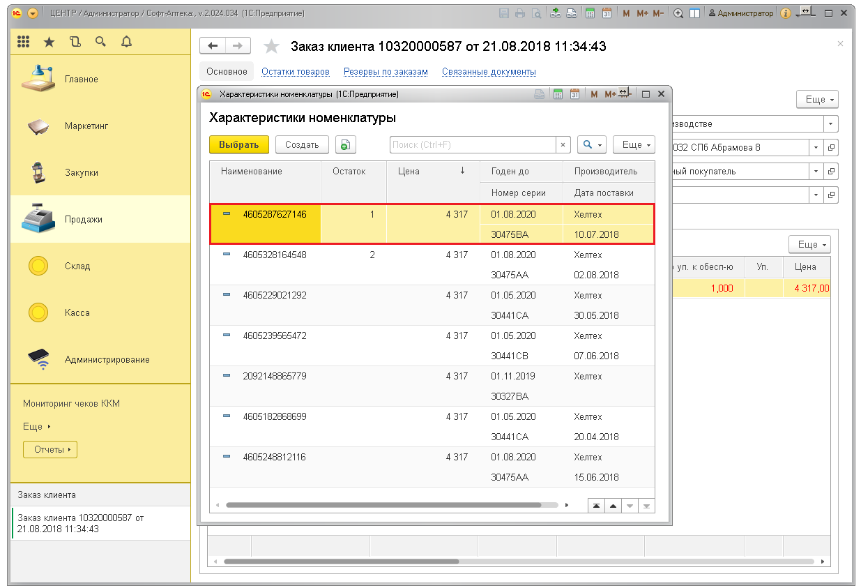Open the History icon in left panel
The width and height of the screenshot is (861, 588).
pyautogui.click(x=75, y=42)
